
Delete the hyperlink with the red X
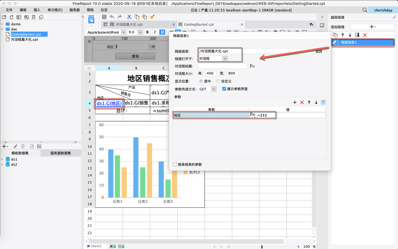tap(365, 35)
